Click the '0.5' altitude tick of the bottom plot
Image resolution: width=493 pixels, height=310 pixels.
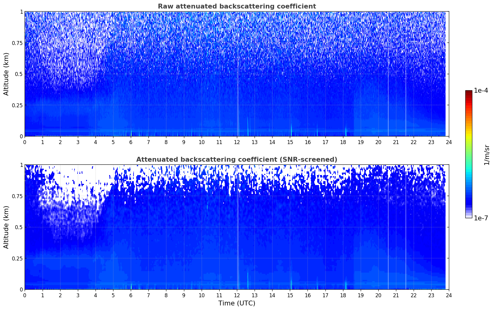[x=19, y=227]
